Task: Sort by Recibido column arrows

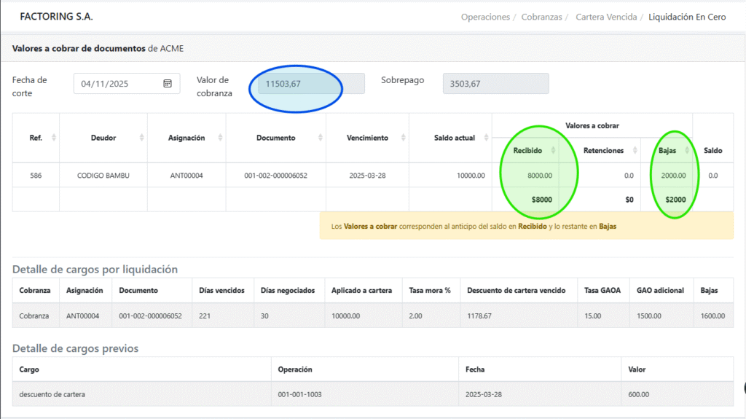Action: tap(552, 150)
